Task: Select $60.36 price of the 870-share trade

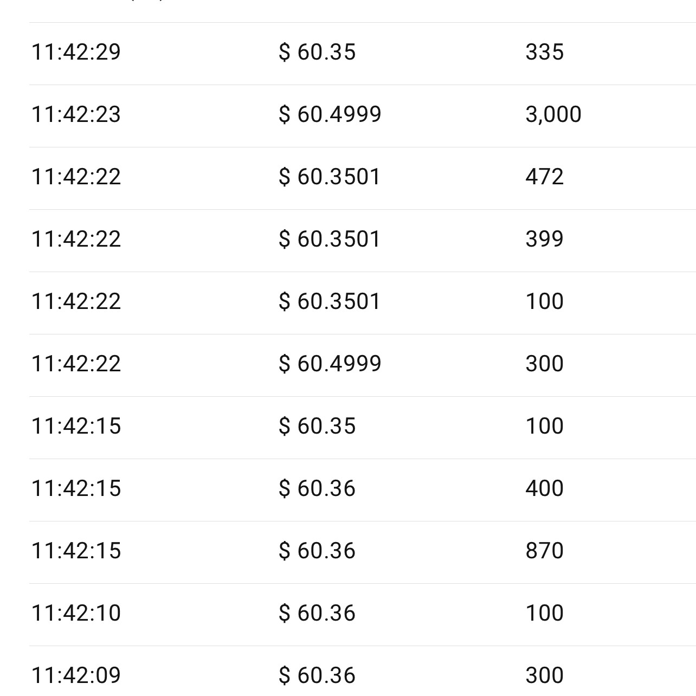Action: [317, 551]
